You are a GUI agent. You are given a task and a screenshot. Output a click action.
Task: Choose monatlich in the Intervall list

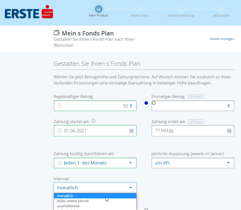[95, 196]
